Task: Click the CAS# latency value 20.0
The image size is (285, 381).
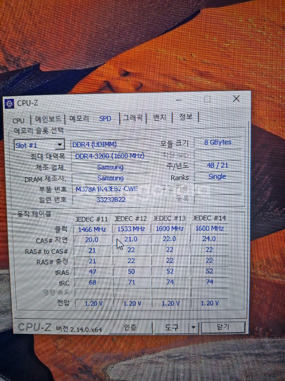Action: 92,240
